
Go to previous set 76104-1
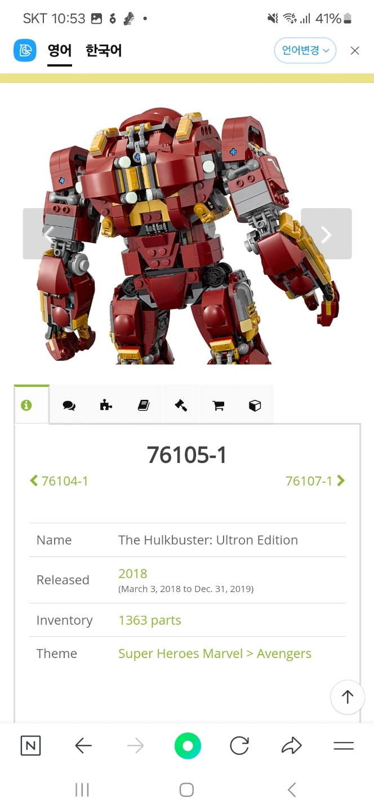click(x=59, y=481)
